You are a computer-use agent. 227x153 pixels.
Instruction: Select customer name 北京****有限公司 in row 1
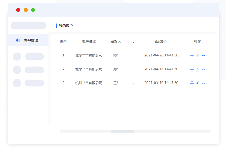89,55
